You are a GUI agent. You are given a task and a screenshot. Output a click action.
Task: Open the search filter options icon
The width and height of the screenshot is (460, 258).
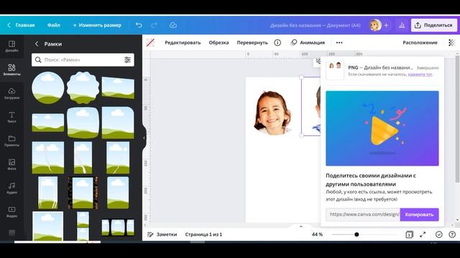pyautogui.click(x=127, y=60)
